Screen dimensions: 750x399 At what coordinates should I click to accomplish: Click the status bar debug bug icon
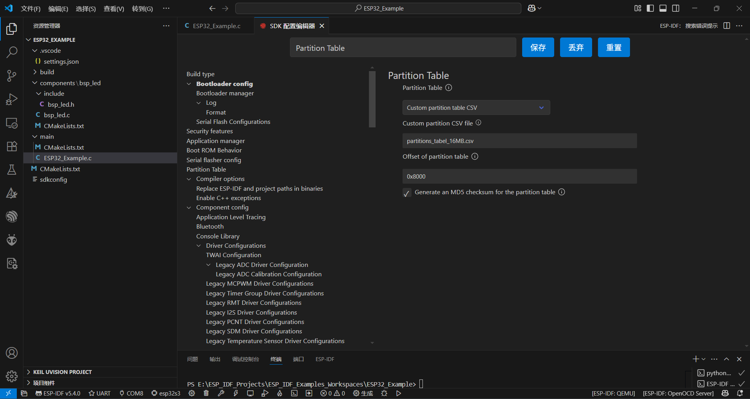click(x=384, y=393)
